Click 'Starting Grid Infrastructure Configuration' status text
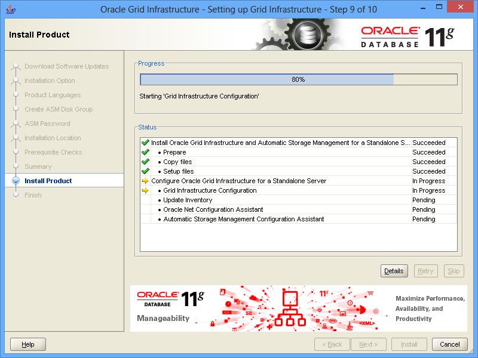The image size is (478, 358). pos(199,96)
